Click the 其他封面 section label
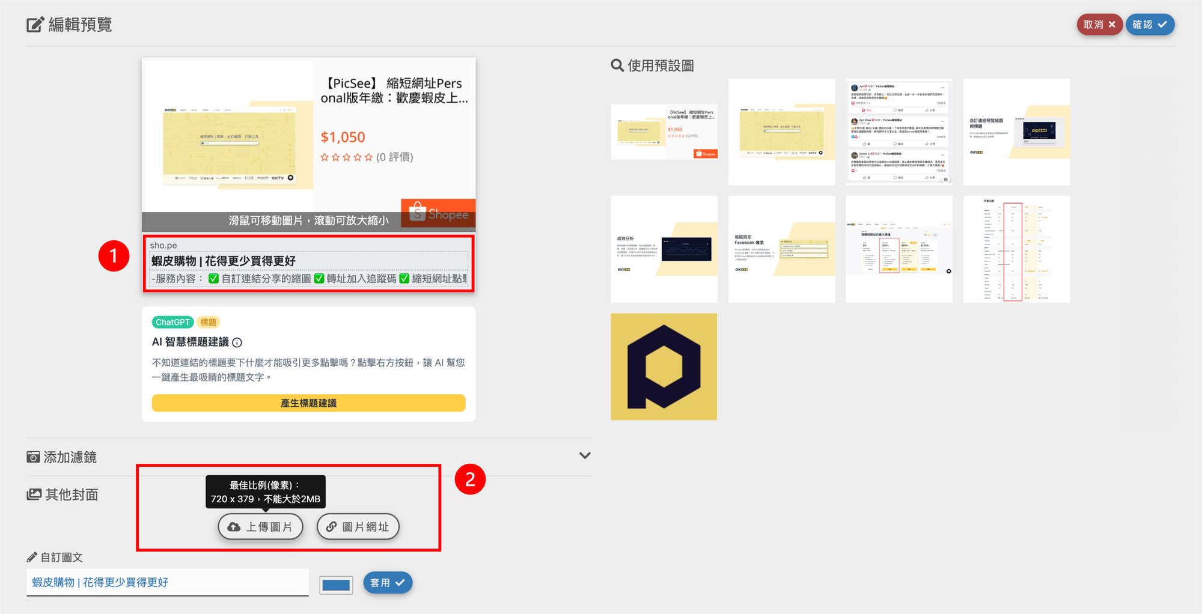The width and height of the screenshot is (1202, 614). tap(72, 494)
